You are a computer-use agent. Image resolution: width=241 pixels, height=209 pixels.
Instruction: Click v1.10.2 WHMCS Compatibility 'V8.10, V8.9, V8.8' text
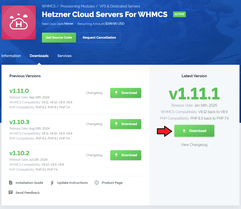(x=53, y=164)
